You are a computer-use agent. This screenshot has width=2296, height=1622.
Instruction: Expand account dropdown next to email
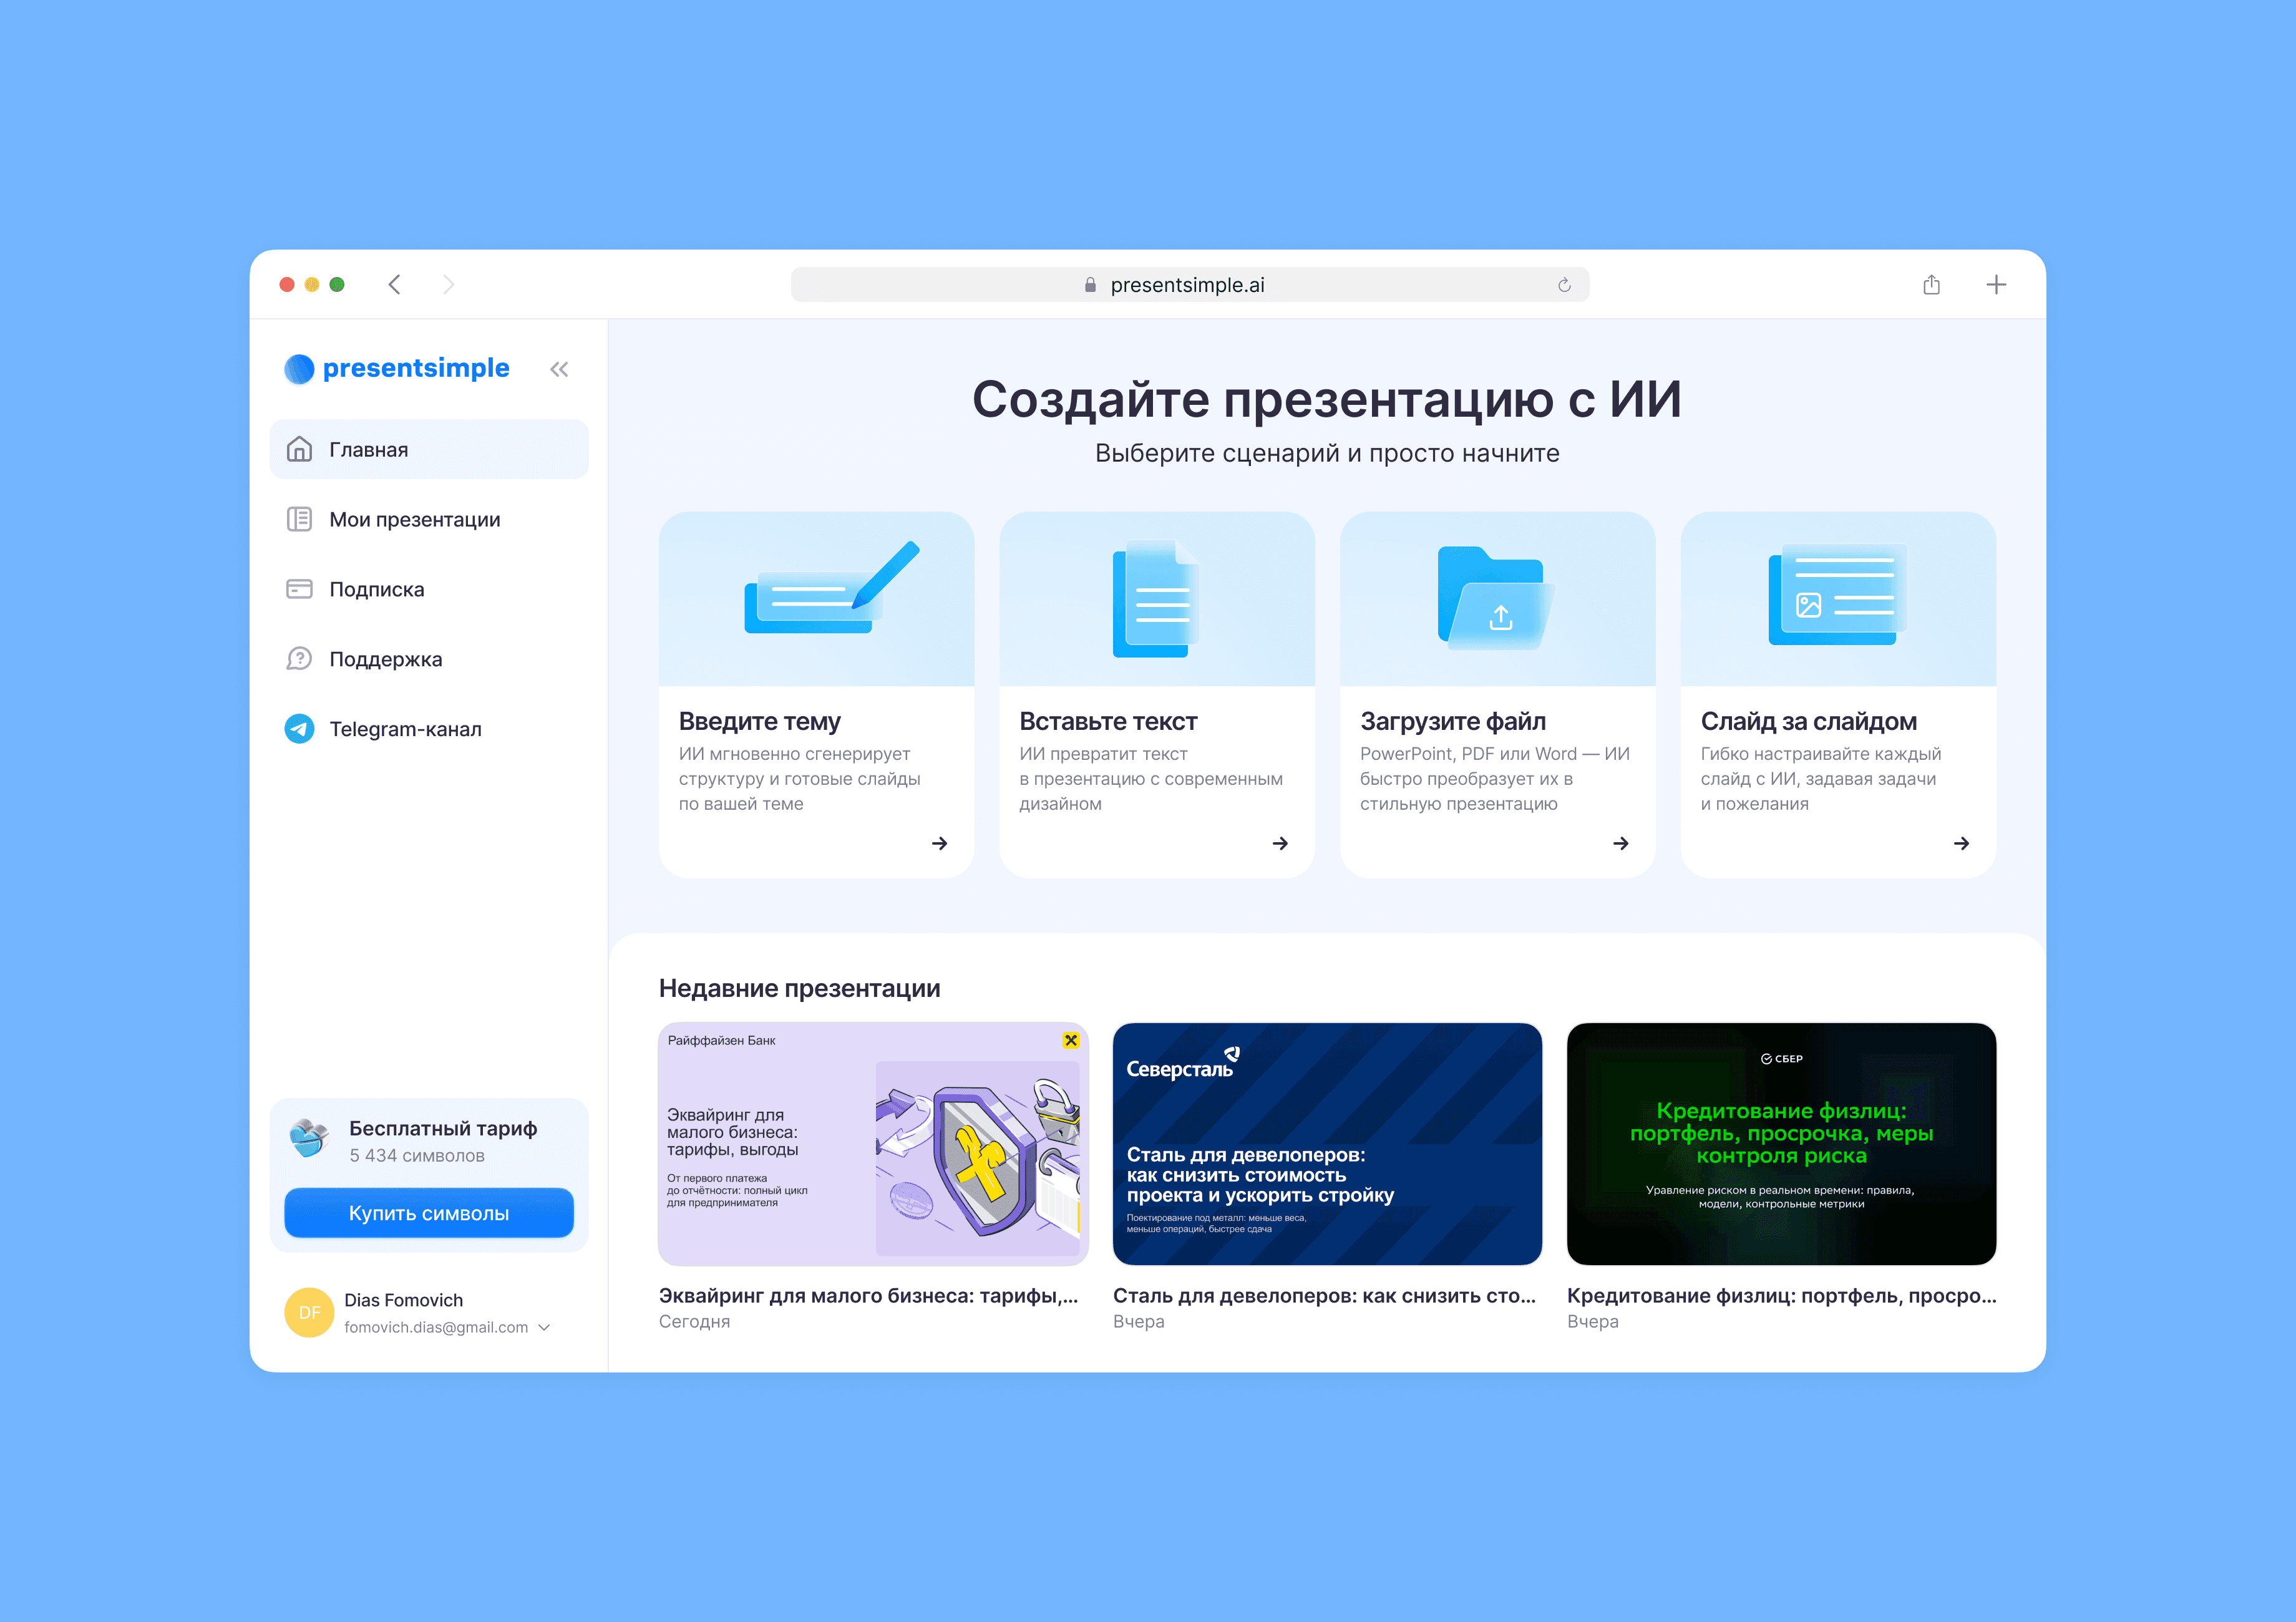545,1327
